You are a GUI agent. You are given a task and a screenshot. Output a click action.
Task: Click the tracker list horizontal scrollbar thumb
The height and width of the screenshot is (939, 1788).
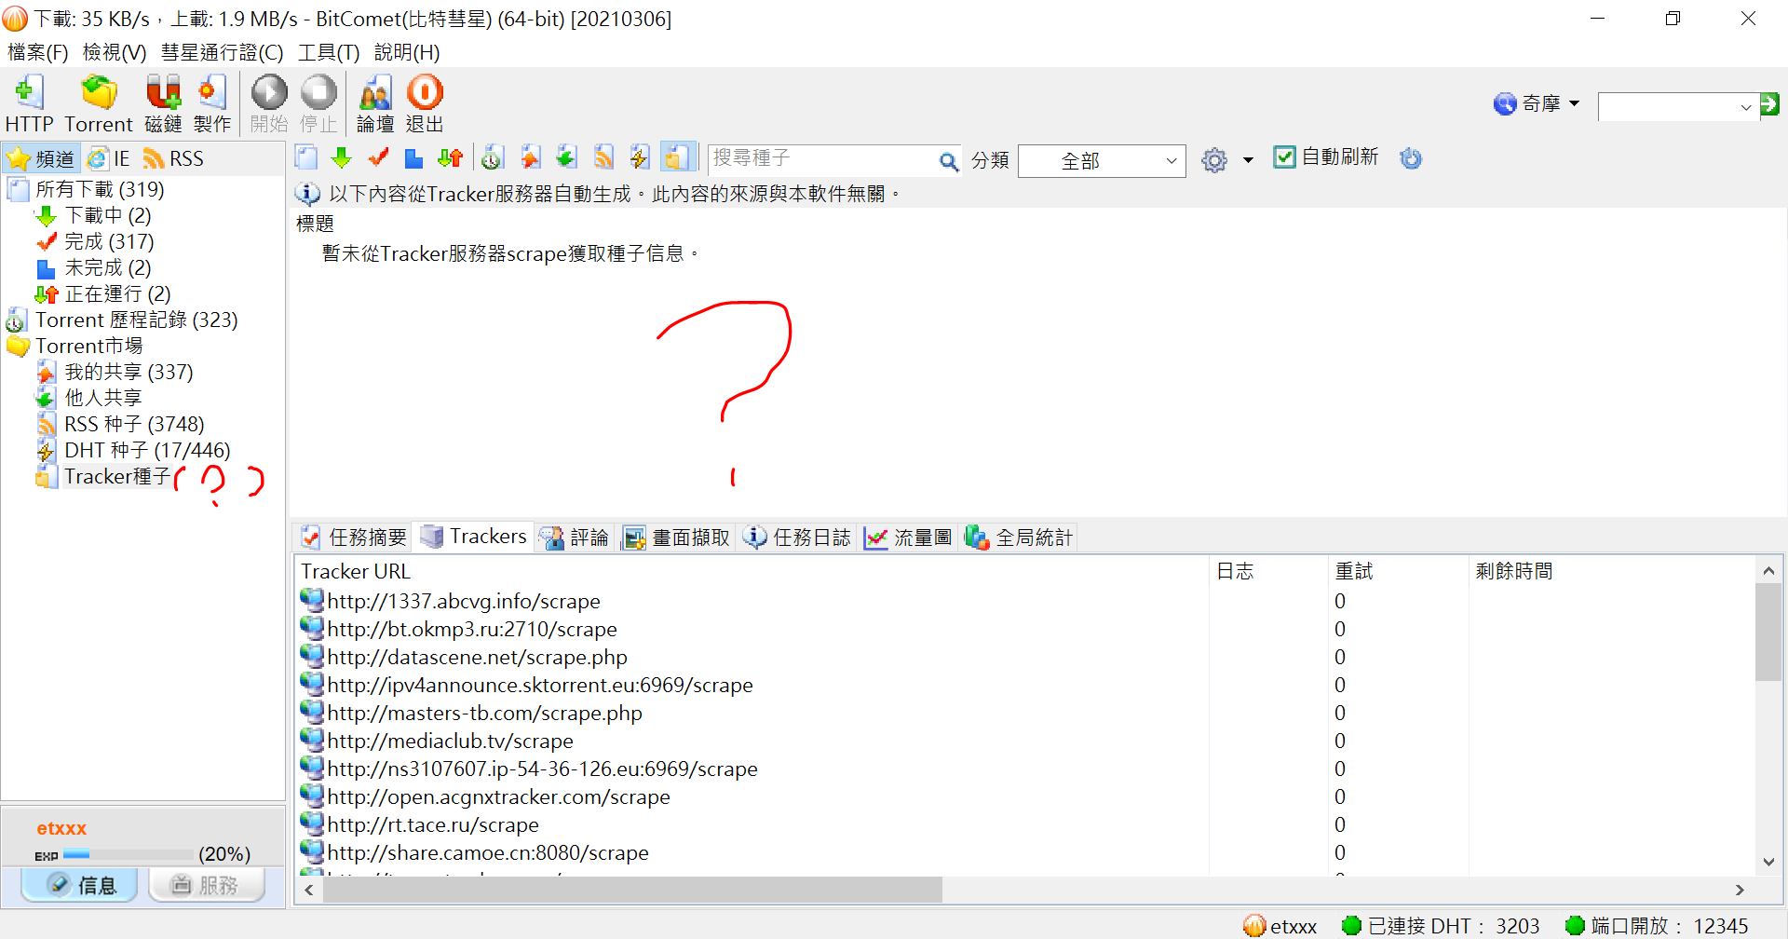631,890
